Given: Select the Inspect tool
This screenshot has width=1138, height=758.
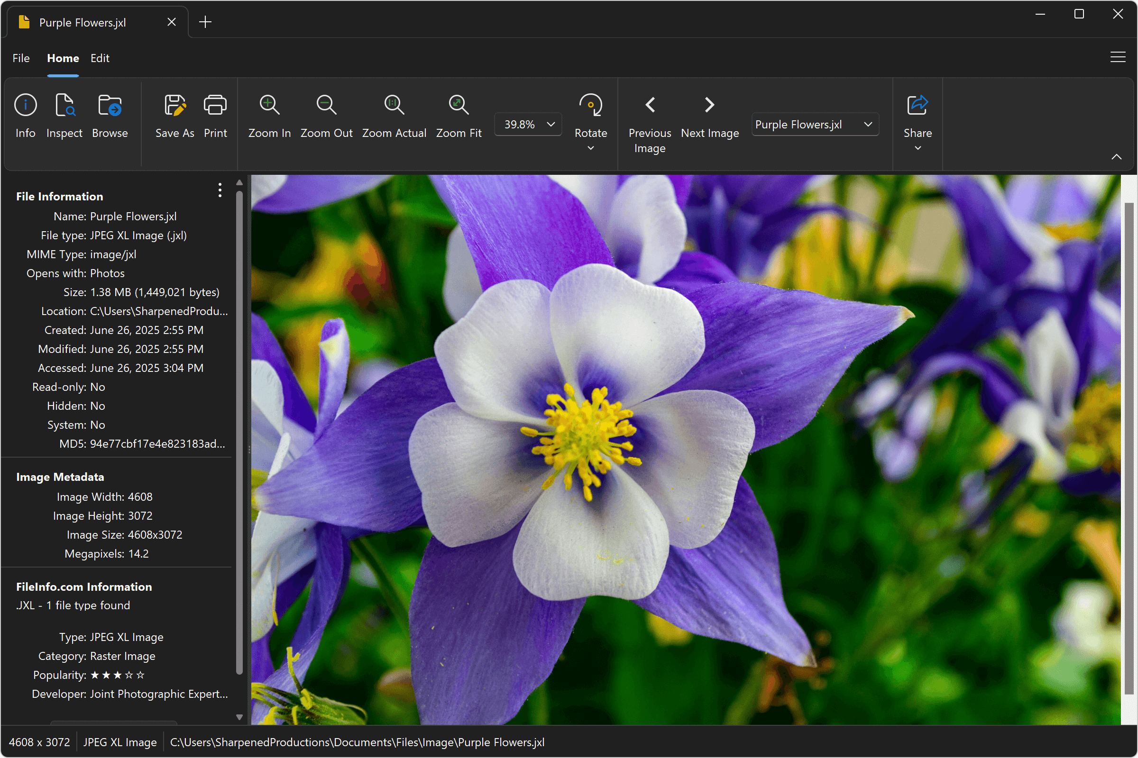Looking at the screenshot, I should (x=64, y=116).
